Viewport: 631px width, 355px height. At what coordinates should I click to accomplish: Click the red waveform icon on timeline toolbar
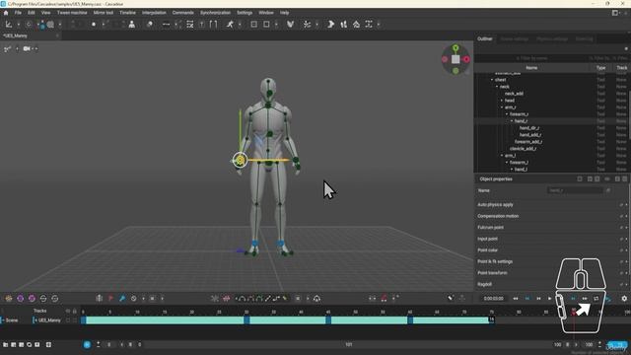(226, 299)
